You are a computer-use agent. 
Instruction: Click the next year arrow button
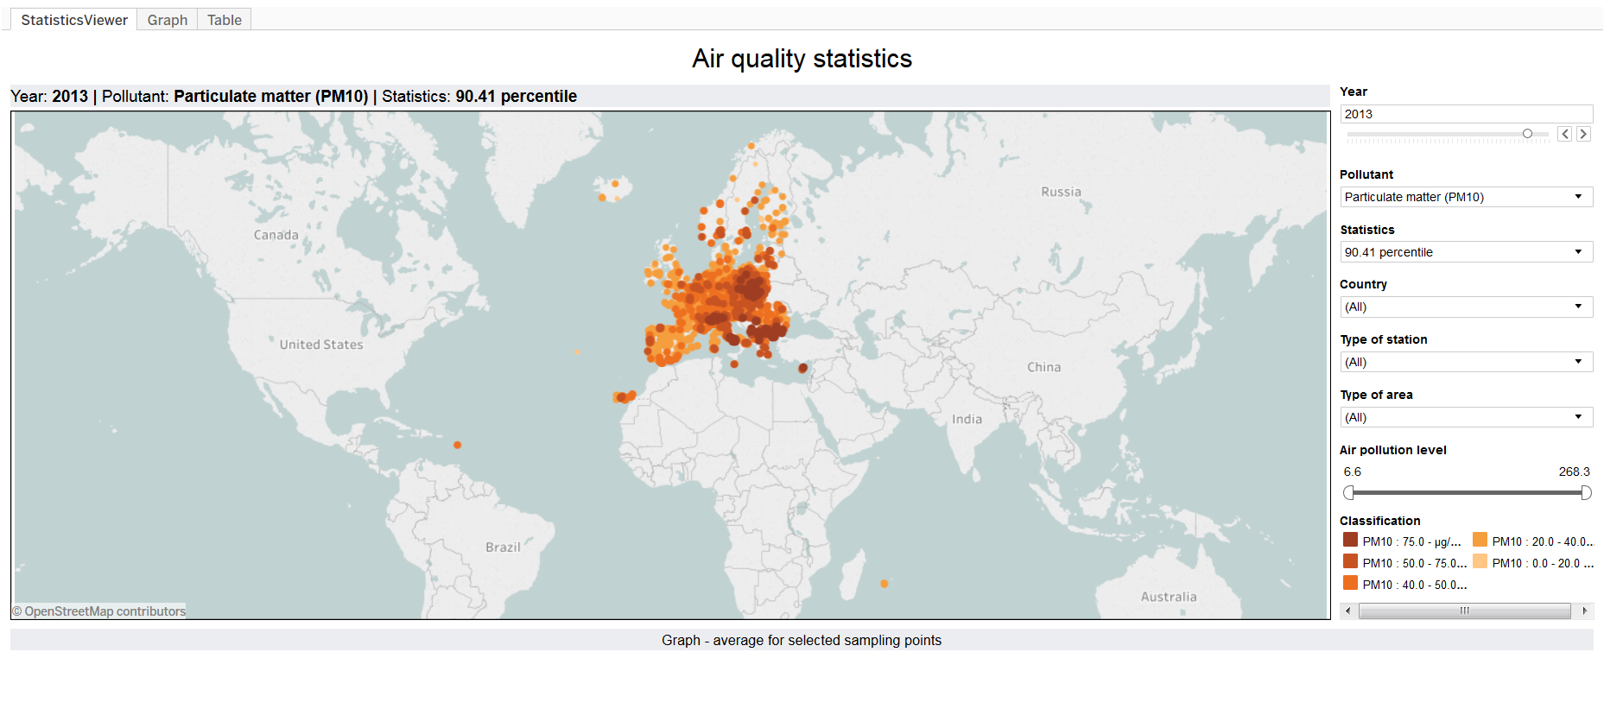coord(1583,134)
